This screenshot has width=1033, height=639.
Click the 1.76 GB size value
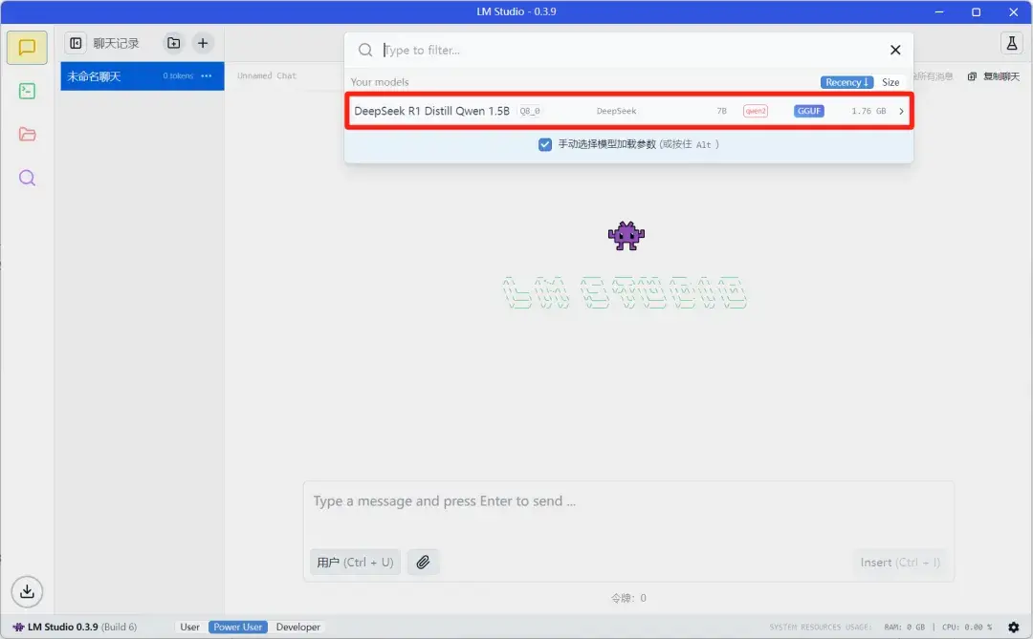(868, 111)
